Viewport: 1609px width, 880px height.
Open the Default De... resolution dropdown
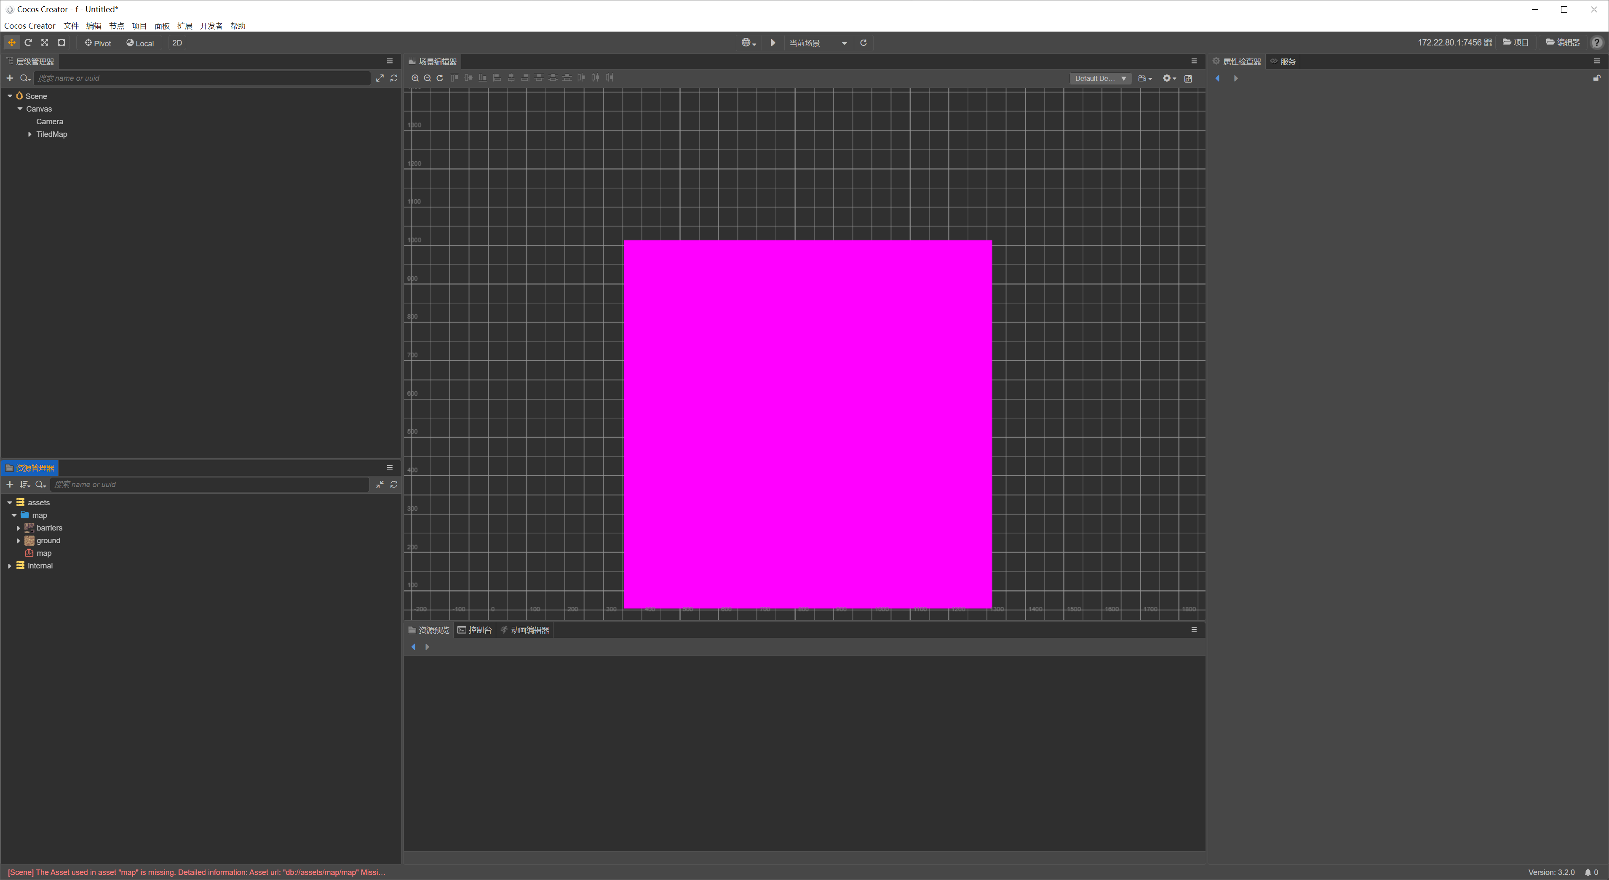[1100, 78]
